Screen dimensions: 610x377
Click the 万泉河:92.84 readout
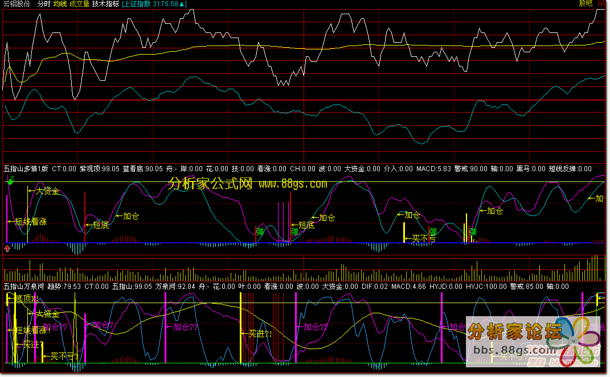[x=175, y=287]
